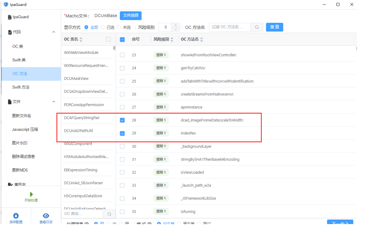Open logs via the 查看日志 eye icon
This screenshot has height=226, width=366.
point(46,216)
